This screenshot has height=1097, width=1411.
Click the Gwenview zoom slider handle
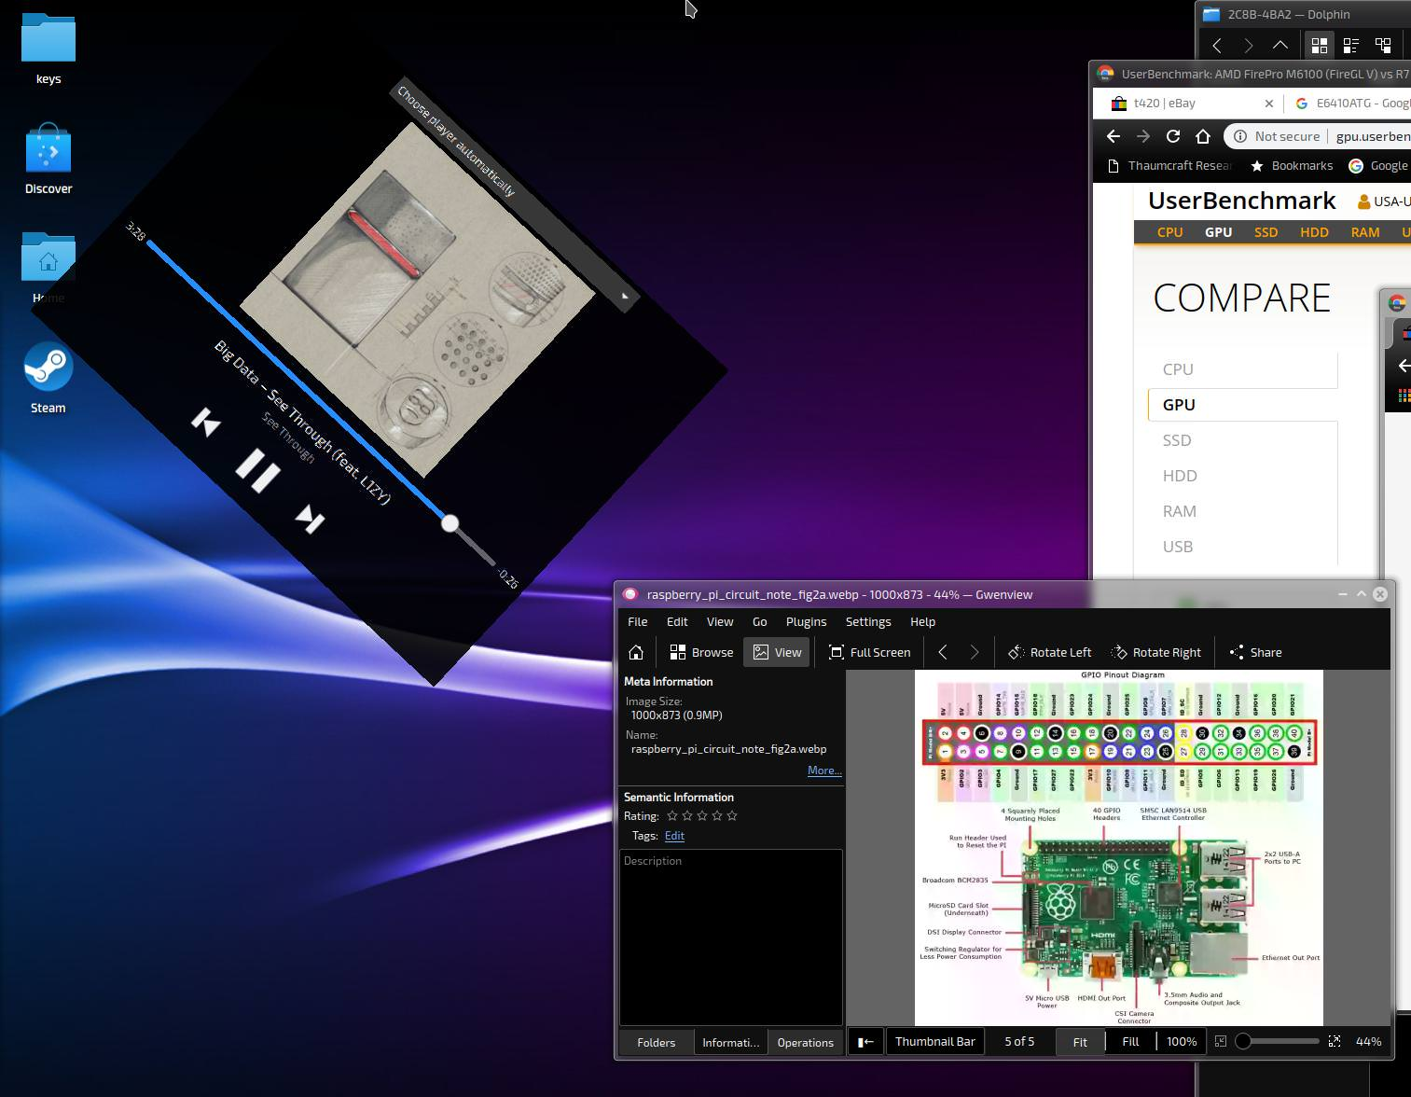point(1243,1041)
